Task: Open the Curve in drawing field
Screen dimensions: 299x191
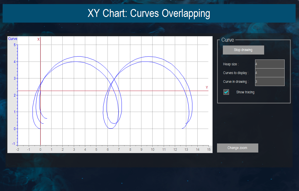Action: 269,81
